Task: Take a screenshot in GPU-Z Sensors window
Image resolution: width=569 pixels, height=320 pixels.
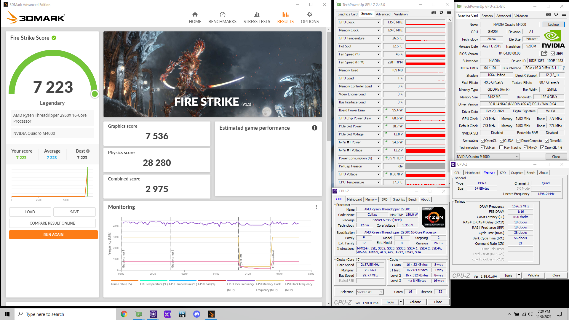Action: 434,12
